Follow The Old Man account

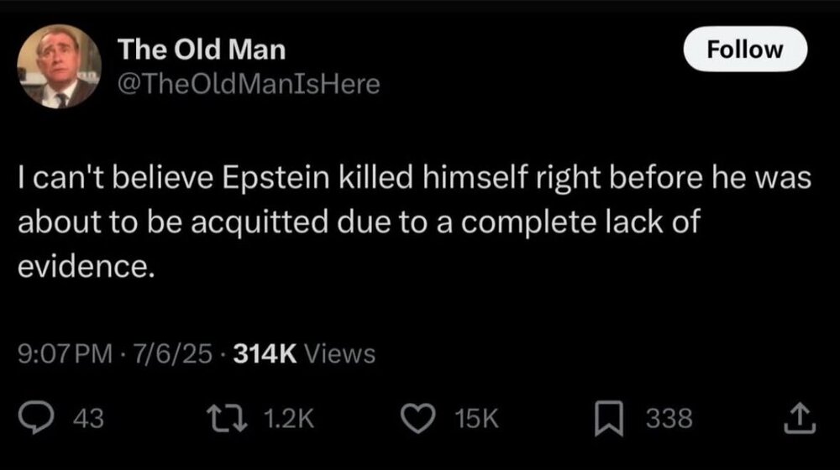[745, 50]
